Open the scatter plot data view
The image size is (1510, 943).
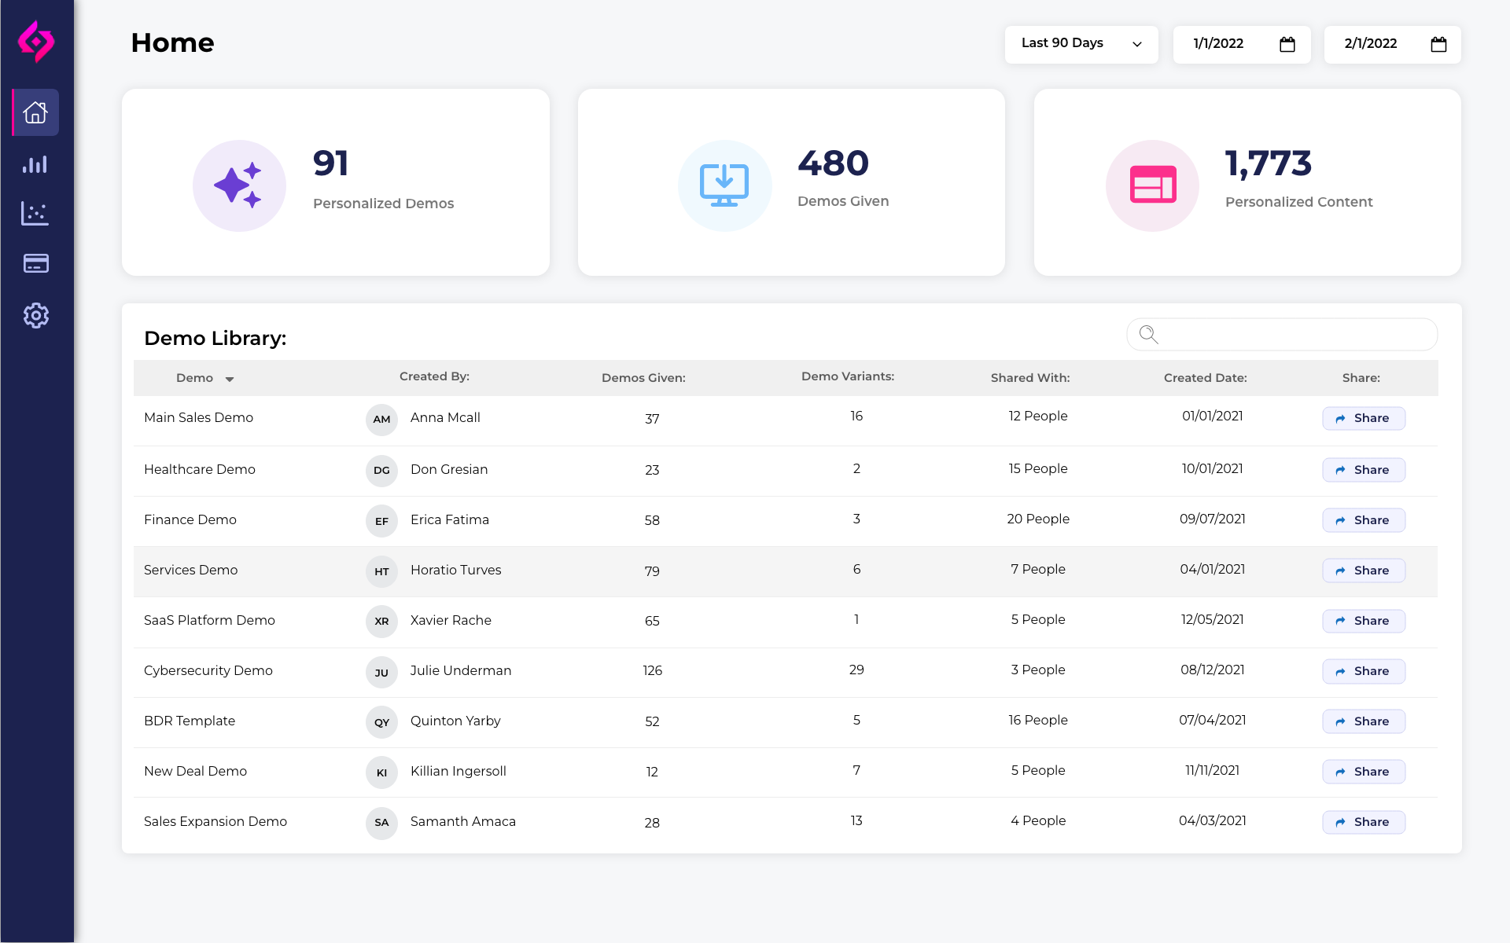click(35, 213)
